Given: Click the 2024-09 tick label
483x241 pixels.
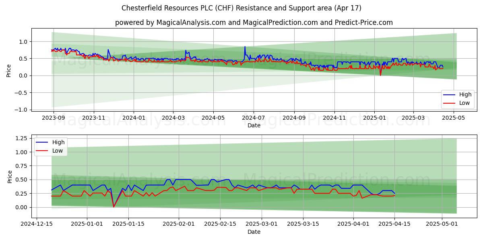Looking at the screenshot, I should pyautogui.click(x=294, y=118).
